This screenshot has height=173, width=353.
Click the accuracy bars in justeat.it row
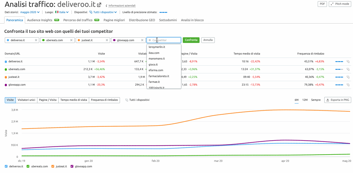[339, 77]
